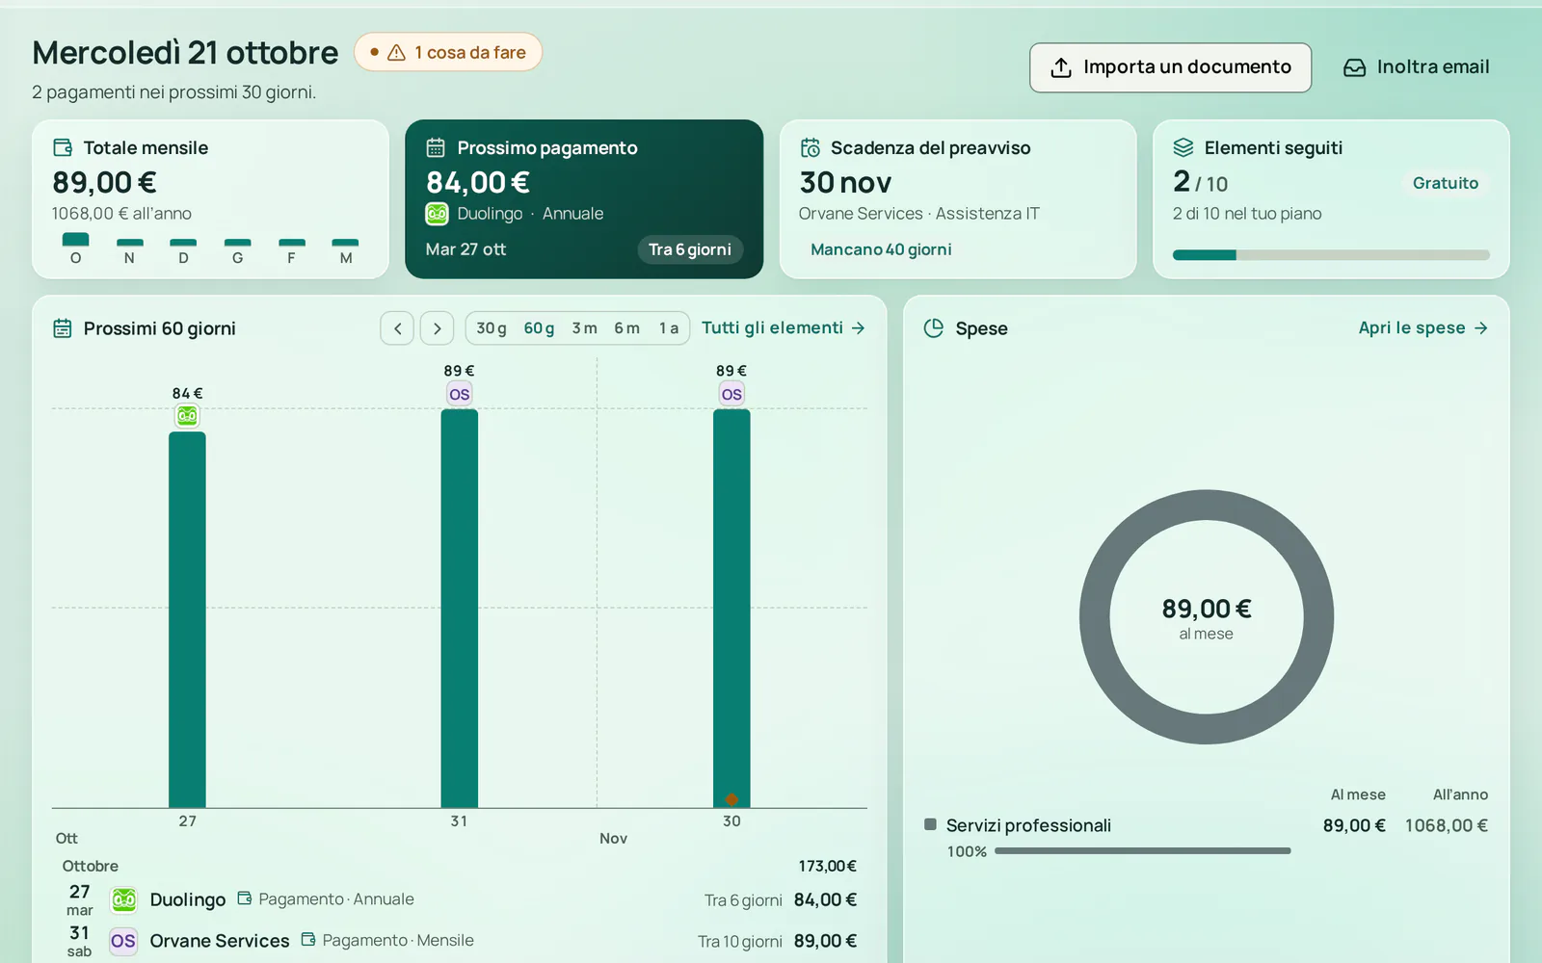Click the Duolingo owl icon in the next payment card

tap(438, 214)
